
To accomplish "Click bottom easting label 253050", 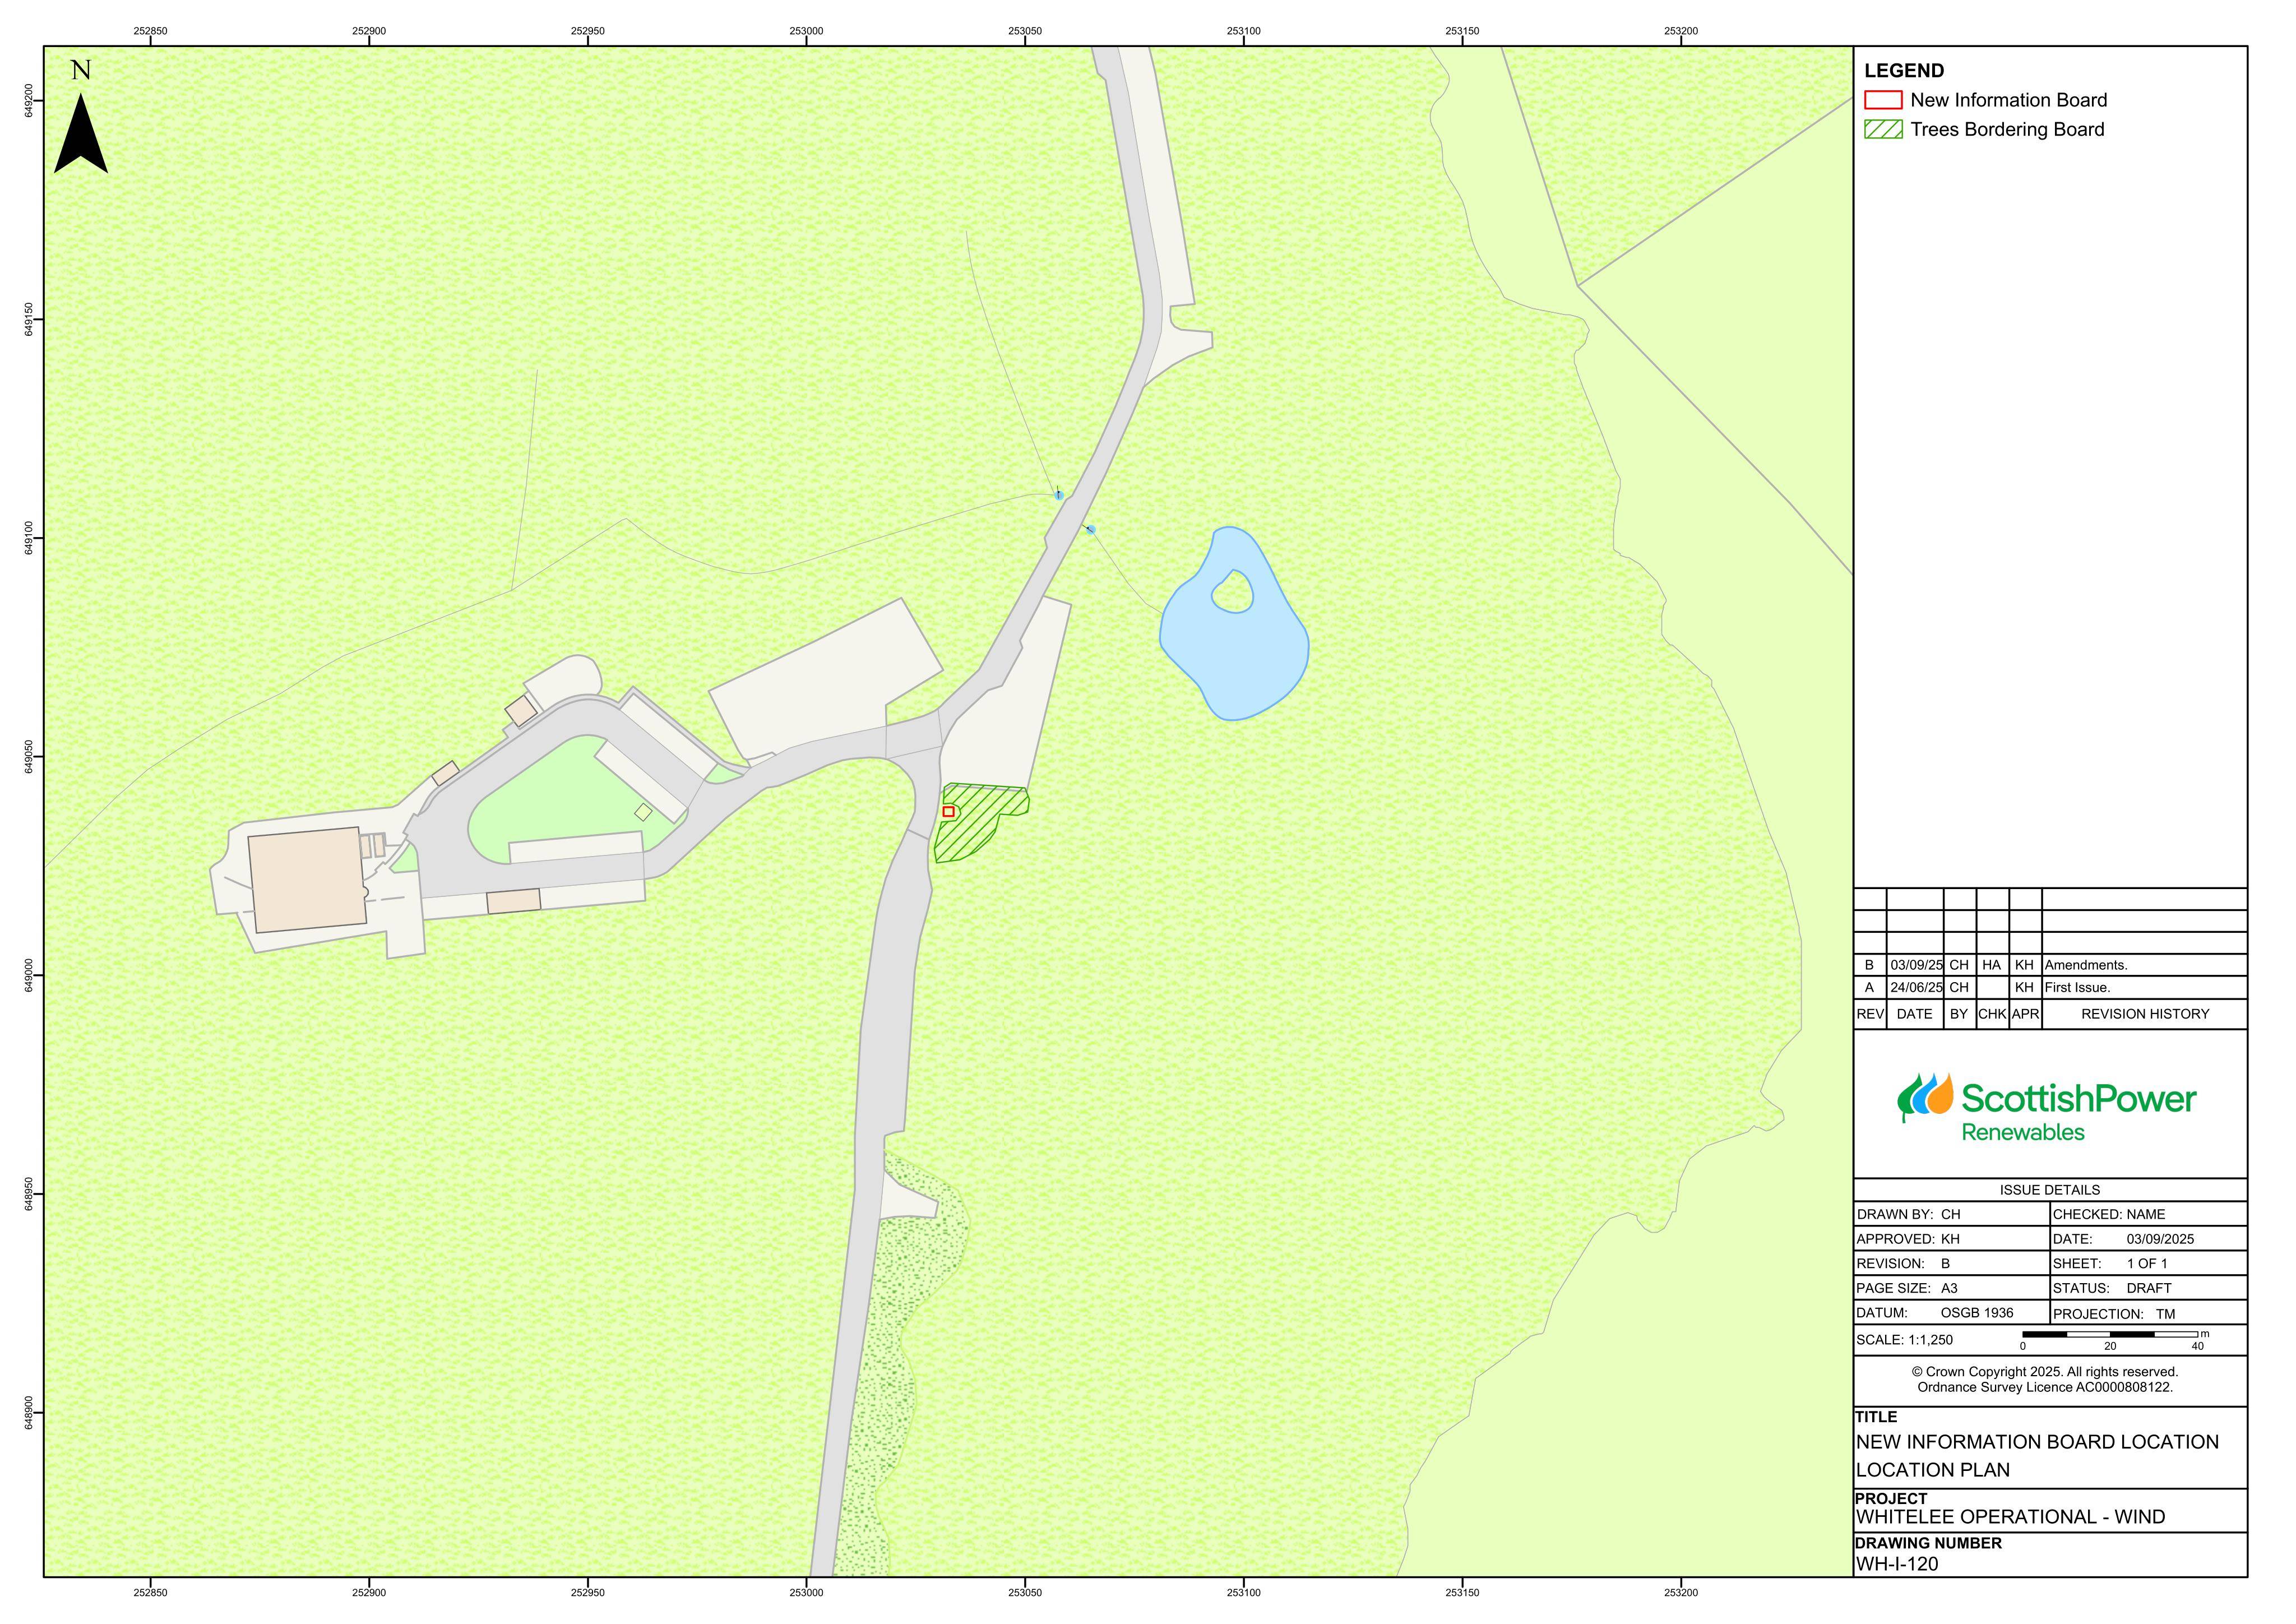I will tap(1024, 1593).
